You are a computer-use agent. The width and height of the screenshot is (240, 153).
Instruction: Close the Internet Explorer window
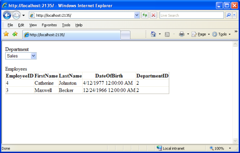[x=234, y=6]
